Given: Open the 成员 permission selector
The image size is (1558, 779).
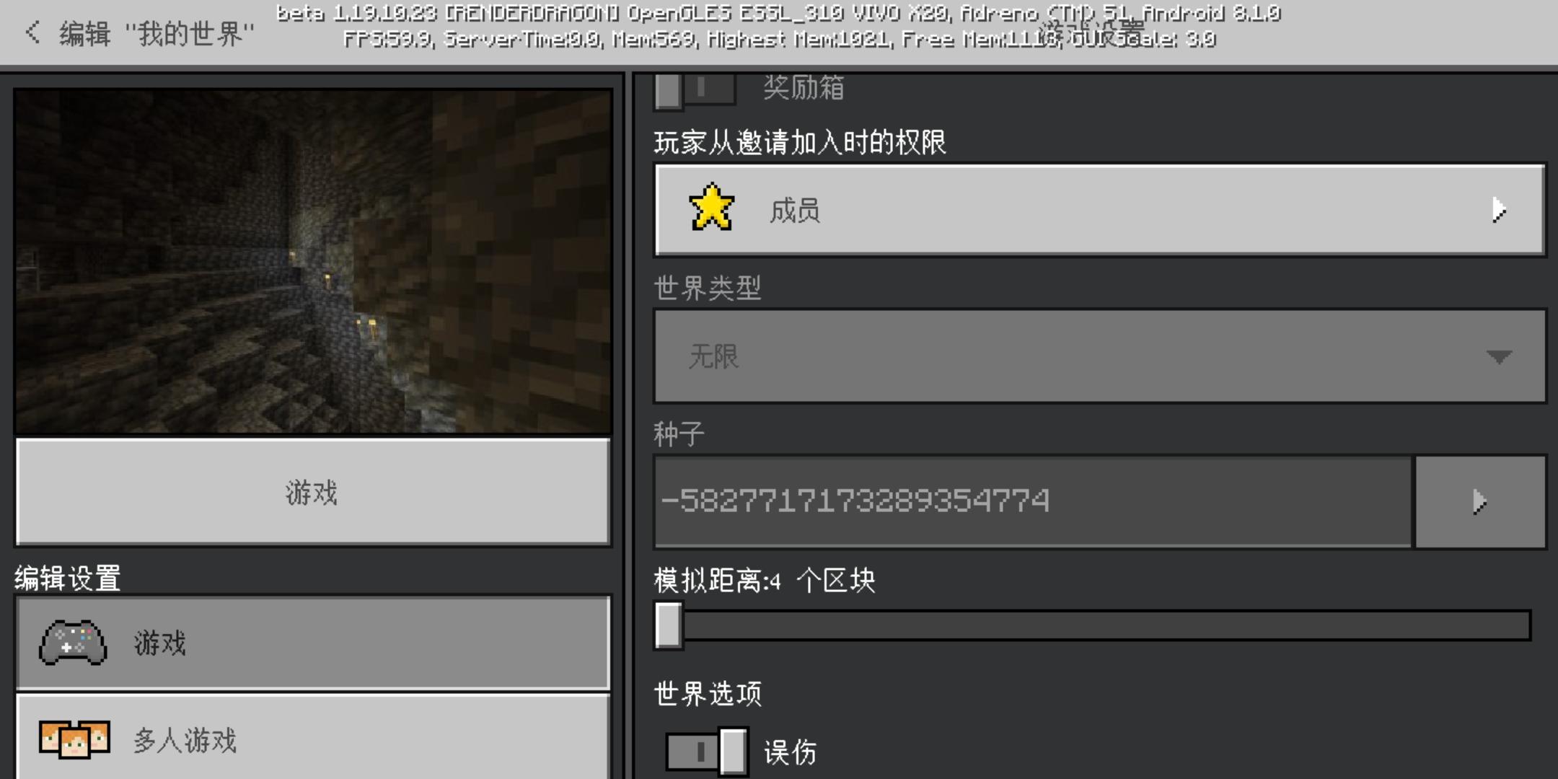Looking at the screenshot, I should coord(1099,210).
